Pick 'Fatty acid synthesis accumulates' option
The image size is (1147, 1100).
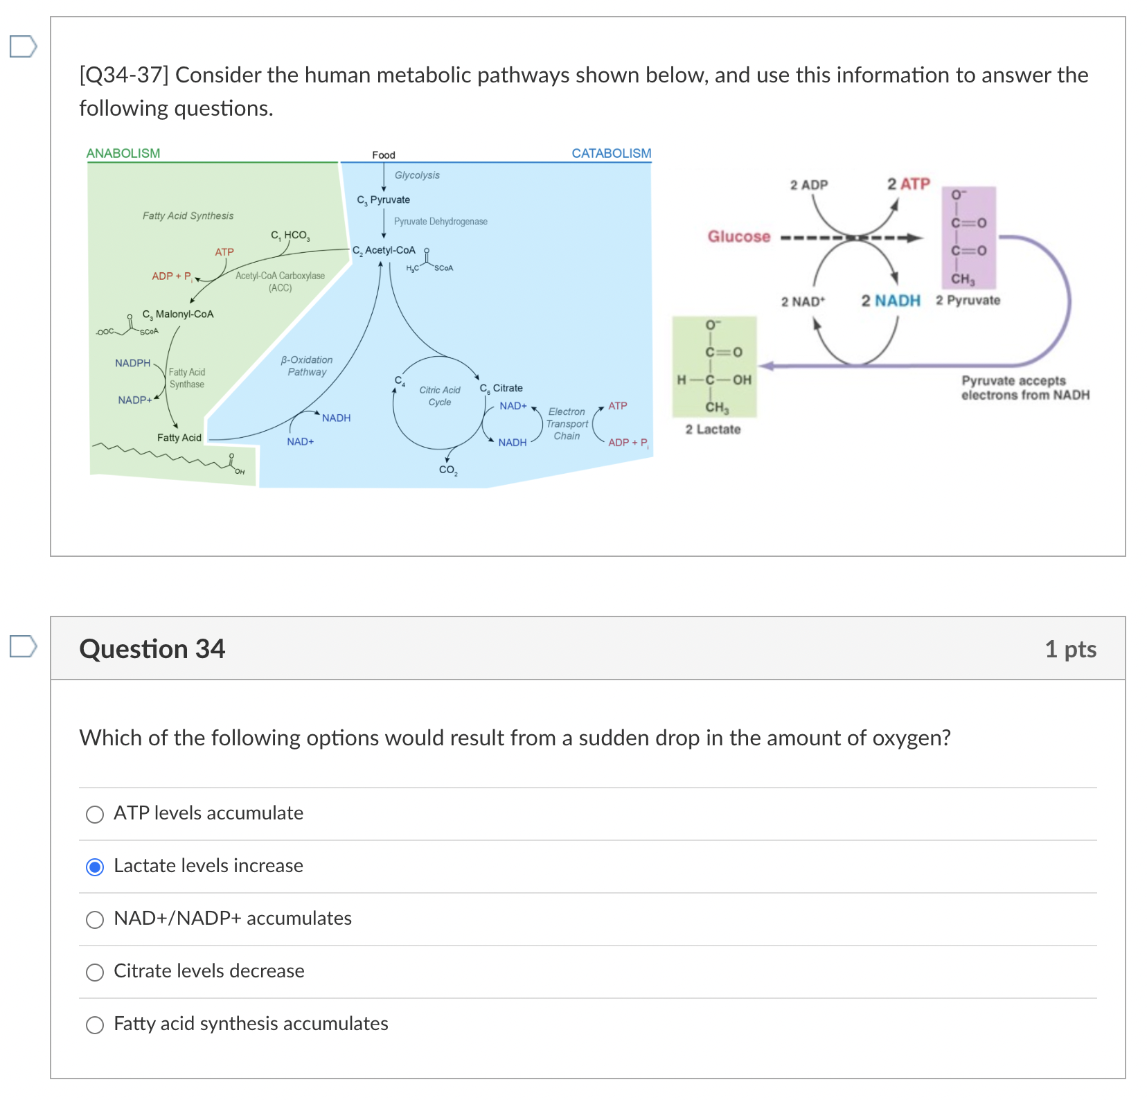(94, 1025)
